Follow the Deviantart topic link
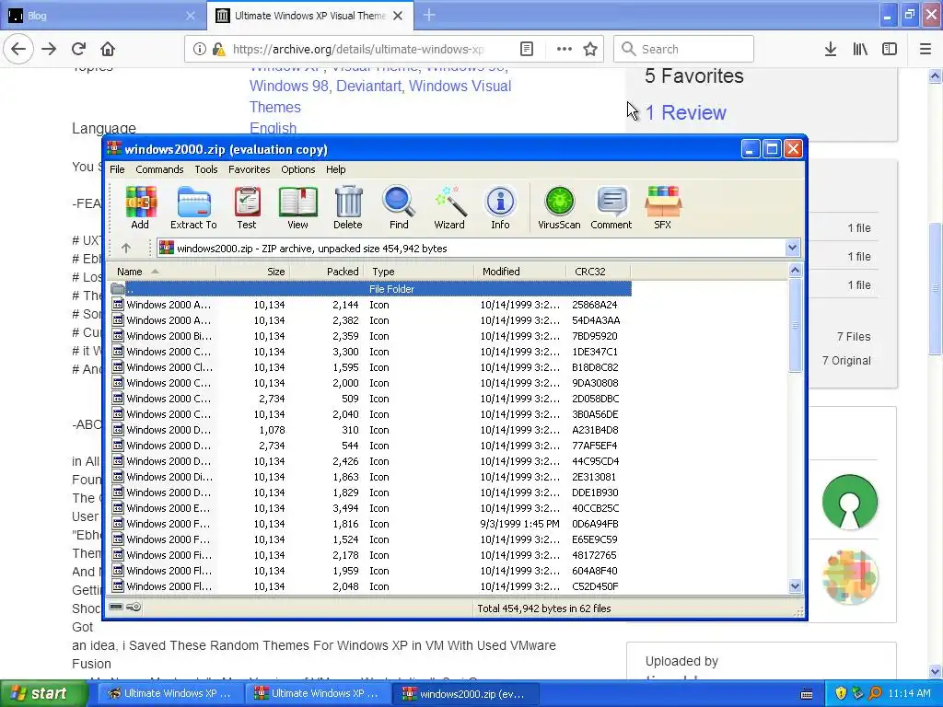 click(x=368, y=86)
